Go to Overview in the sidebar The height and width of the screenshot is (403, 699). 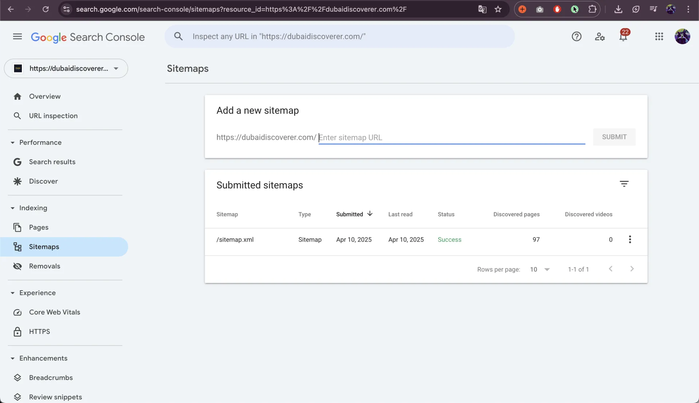(x=45, y=96)
